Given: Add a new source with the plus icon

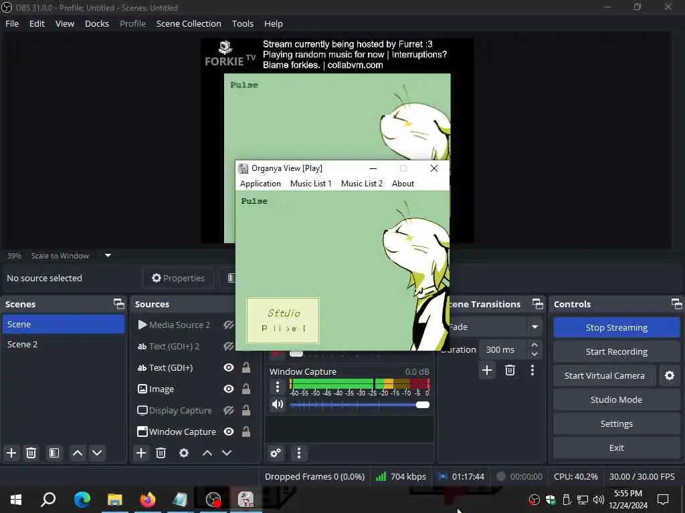Looking at the screenshot, I should pyautogui.click(x=141, y=453).
